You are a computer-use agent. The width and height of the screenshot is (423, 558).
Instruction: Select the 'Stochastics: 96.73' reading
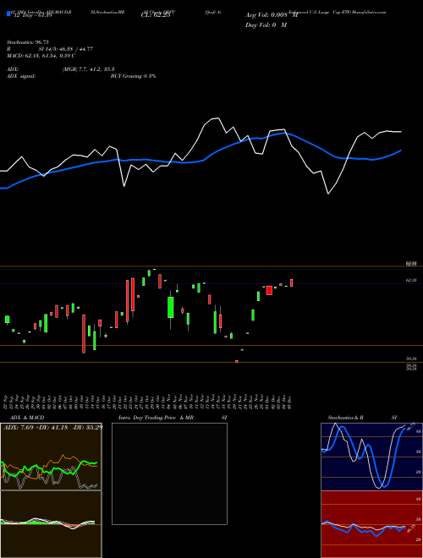click(27, 42)
